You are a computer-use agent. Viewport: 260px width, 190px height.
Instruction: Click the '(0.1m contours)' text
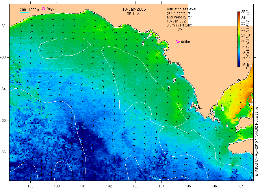click(179, 13)
